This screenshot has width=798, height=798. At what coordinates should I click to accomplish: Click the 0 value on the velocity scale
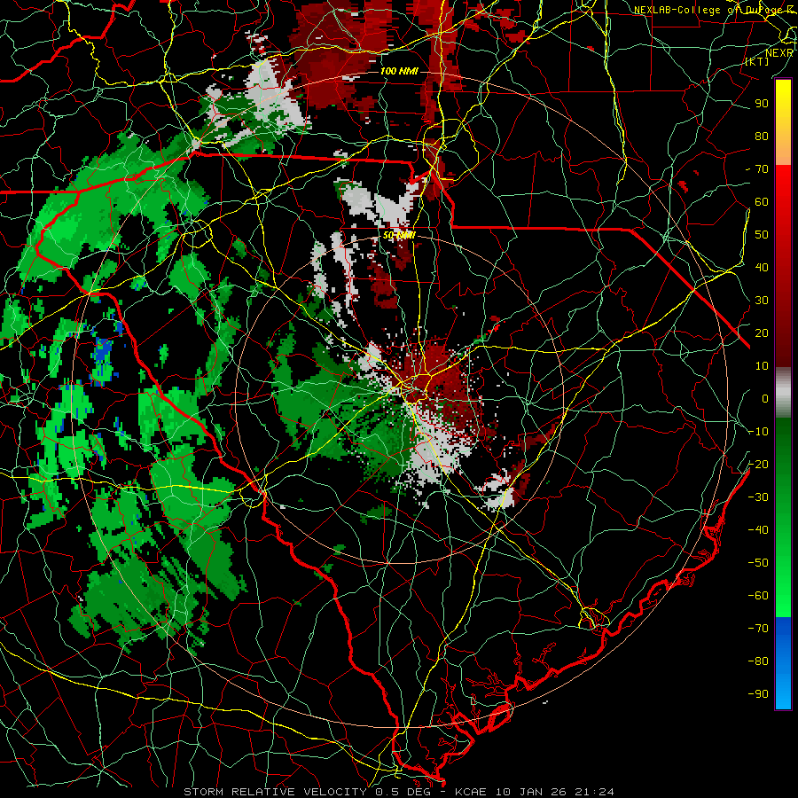[x=765, y=398]
